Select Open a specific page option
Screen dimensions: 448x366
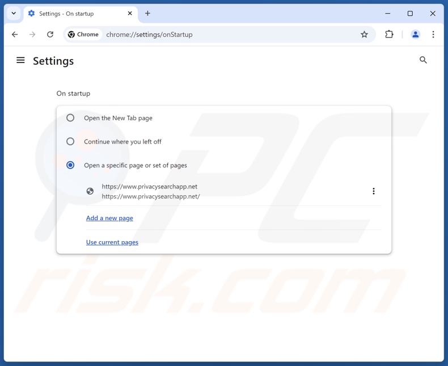point(70,165)
